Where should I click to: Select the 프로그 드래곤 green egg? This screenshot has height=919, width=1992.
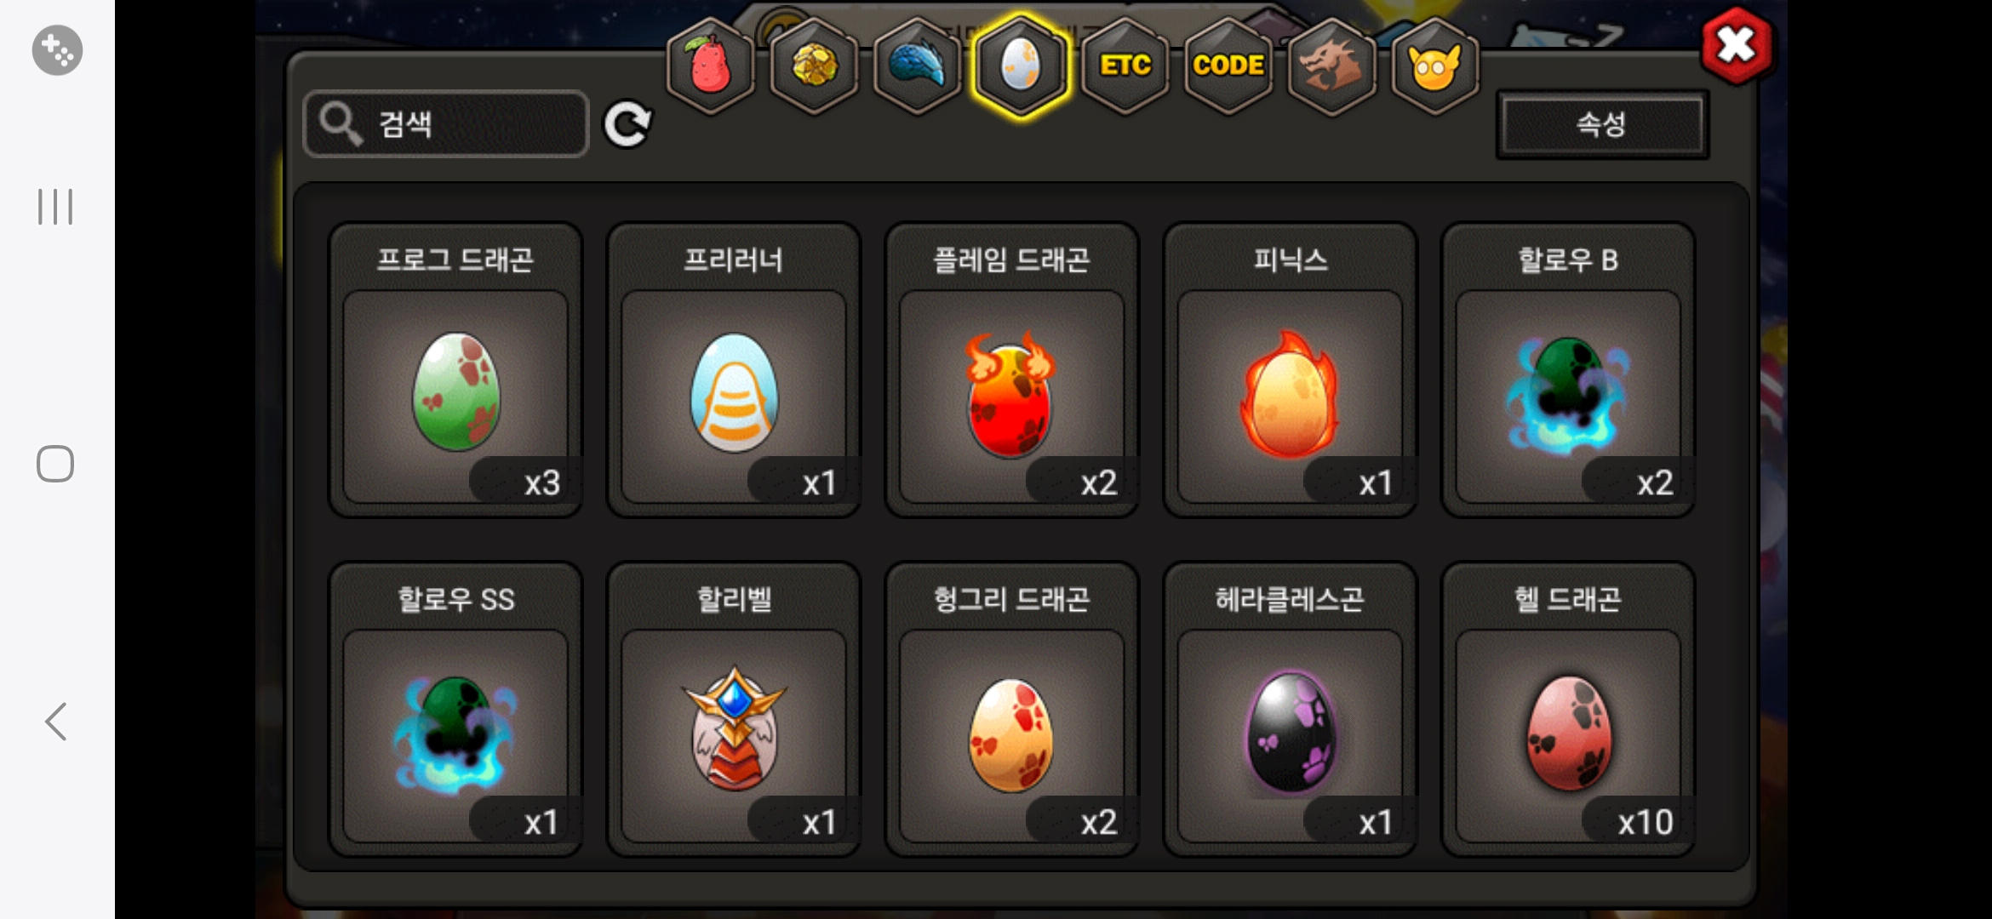coord(455,370)
